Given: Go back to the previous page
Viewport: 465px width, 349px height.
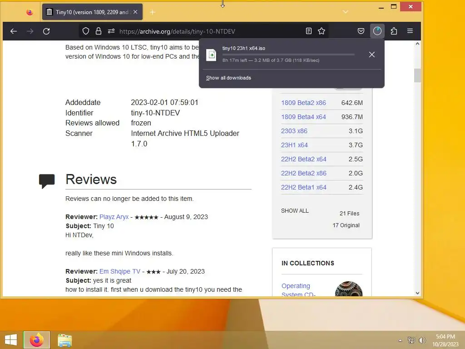Looking at the screenshot, I should pos(14,31).
